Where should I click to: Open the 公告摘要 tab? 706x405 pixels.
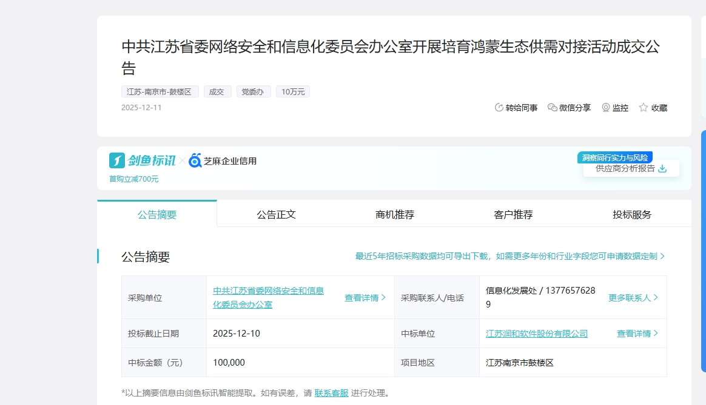(157, 214)
